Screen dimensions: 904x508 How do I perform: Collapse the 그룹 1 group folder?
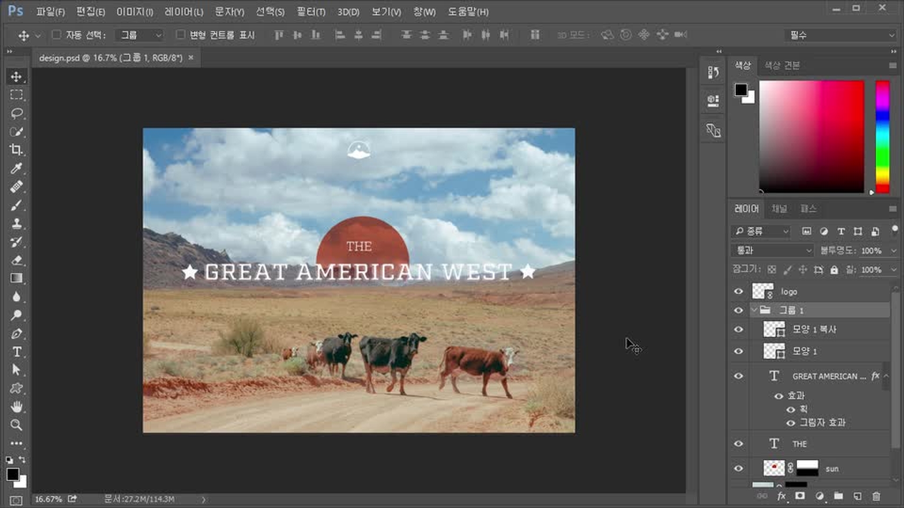pos(755,310)
